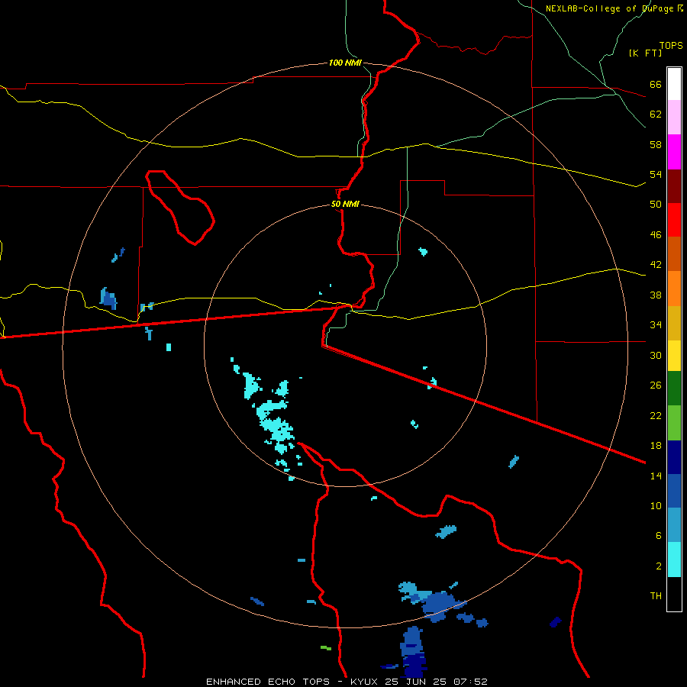
Task: Click the dark green legend swatch
Action: pos(674,389)
